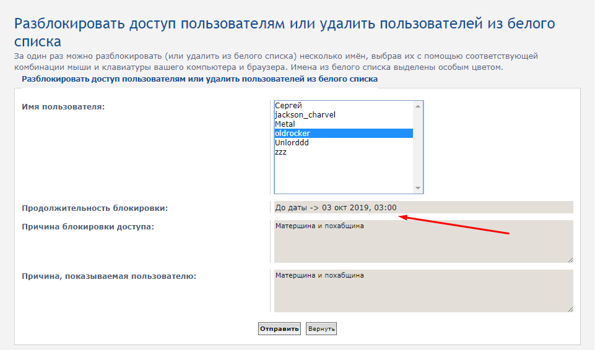The height and width of the screenshot is (350, 595).
Task: Click the reason shown to user text area
Action: pos(423,291)
